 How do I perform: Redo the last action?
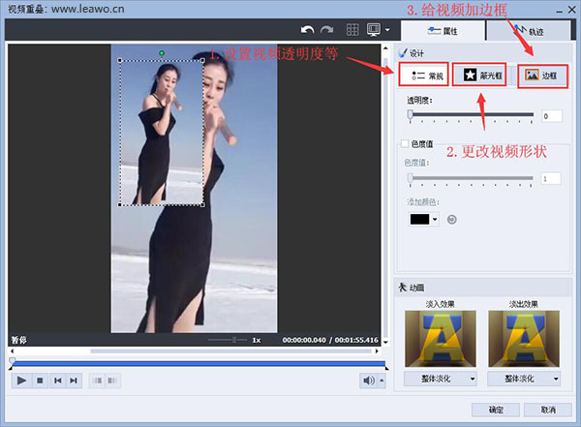click(x=327, y=30)
